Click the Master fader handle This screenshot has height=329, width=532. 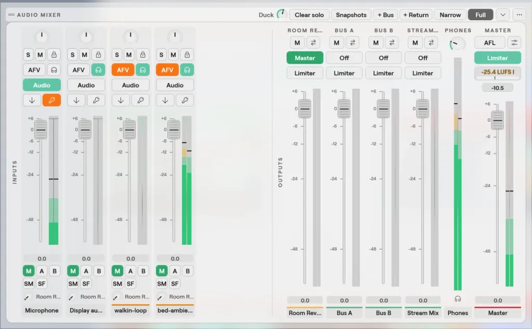click(498, 120)
